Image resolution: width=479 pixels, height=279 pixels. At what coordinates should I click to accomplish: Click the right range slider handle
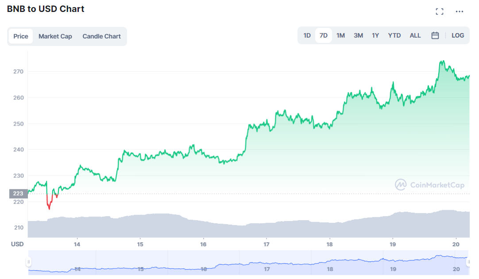[469, 262]
